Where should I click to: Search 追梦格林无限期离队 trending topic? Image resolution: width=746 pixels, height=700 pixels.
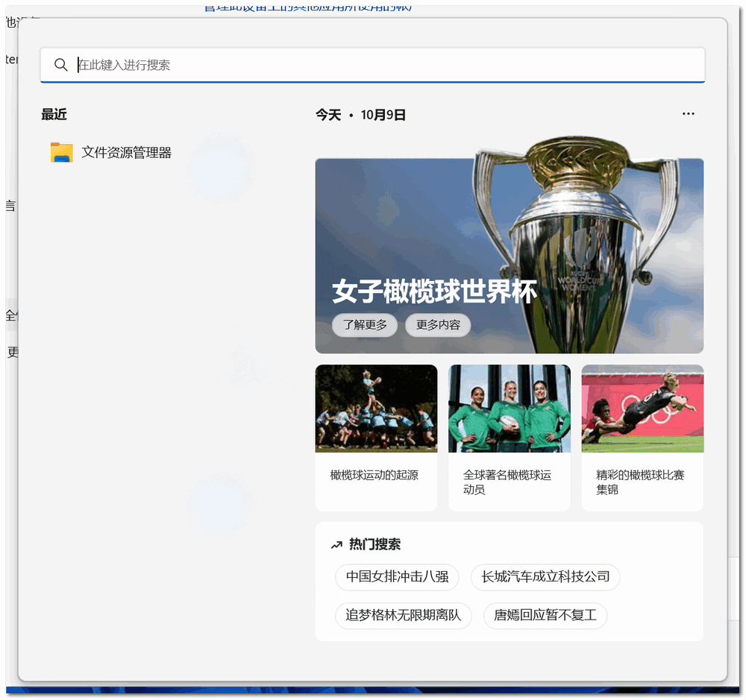[x=404, y=615]
